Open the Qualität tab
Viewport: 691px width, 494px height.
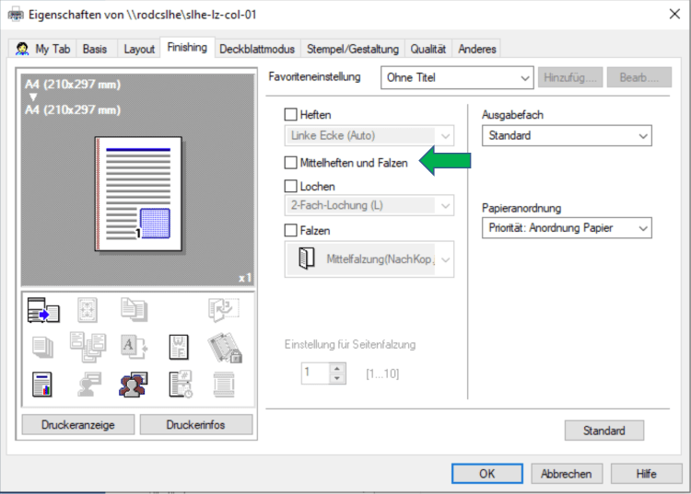click(x=427, y=49)
